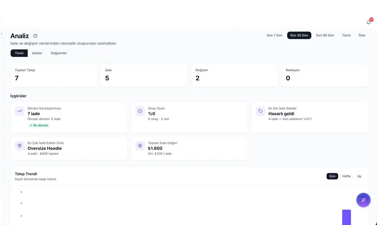Viewport: 377px width, 225px height.
Task: Click the text '0 onay · 2 red'
Action: click(158, 119)
